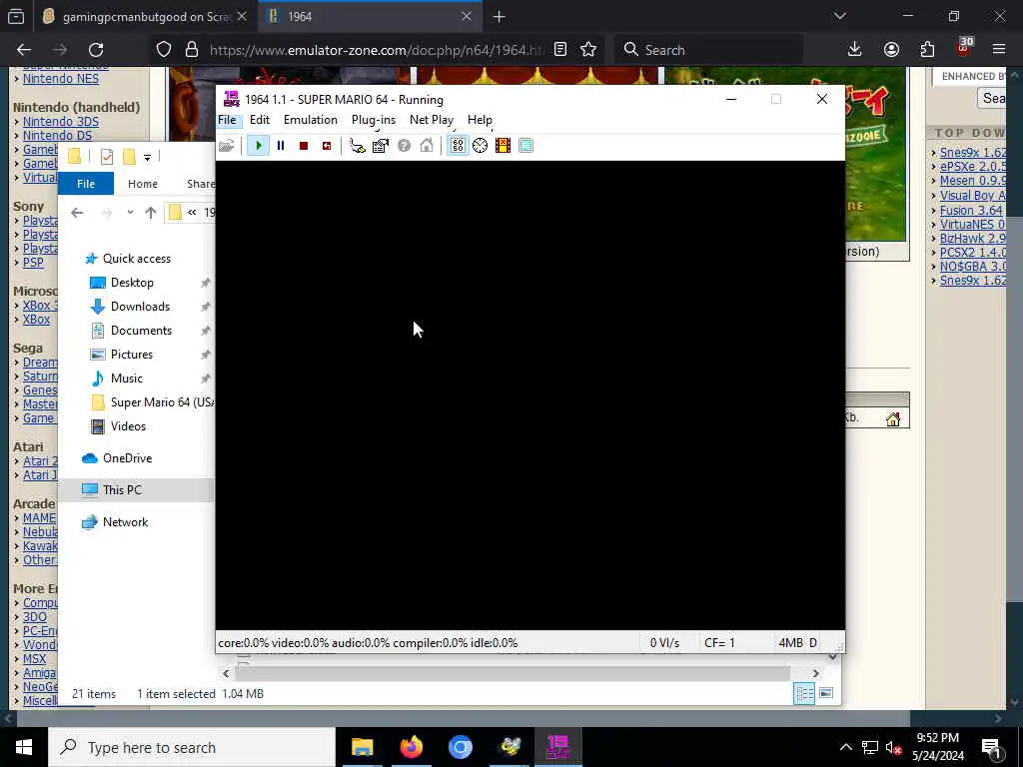The height and width of the screenshot is (767, 1023).
Task: Select OneDrive in navigation pane
Action: [x=126, y=458]
